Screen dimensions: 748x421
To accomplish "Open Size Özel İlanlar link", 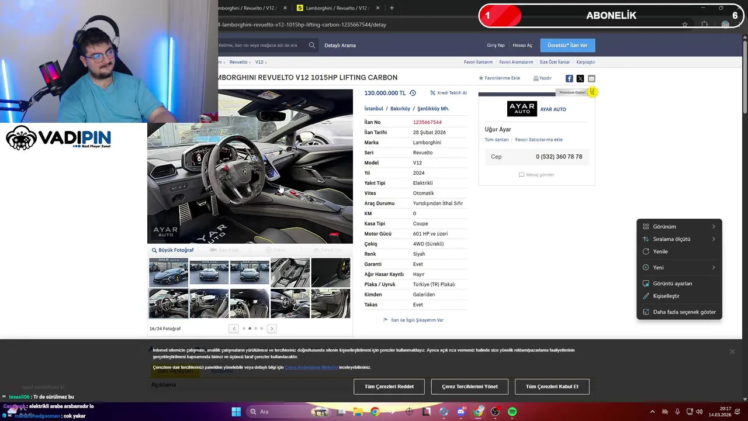I will click(555, 62).
